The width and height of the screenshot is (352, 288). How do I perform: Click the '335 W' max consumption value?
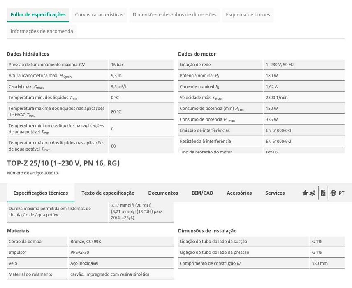pyautogui.click(x=272, y=119)
